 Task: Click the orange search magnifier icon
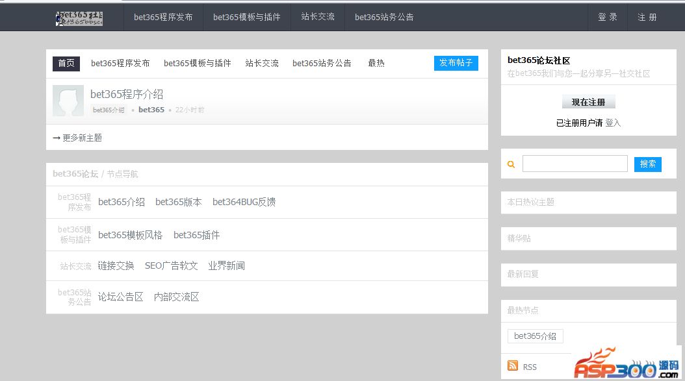click(x=511, y=165)
